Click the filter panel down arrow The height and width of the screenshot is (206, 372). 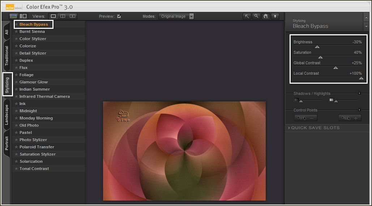coord(366,26)
